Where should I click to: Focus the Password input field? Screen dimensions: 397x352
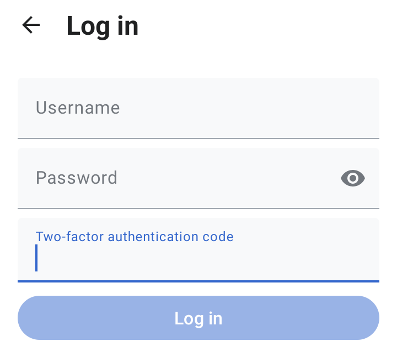pos(198,178)
